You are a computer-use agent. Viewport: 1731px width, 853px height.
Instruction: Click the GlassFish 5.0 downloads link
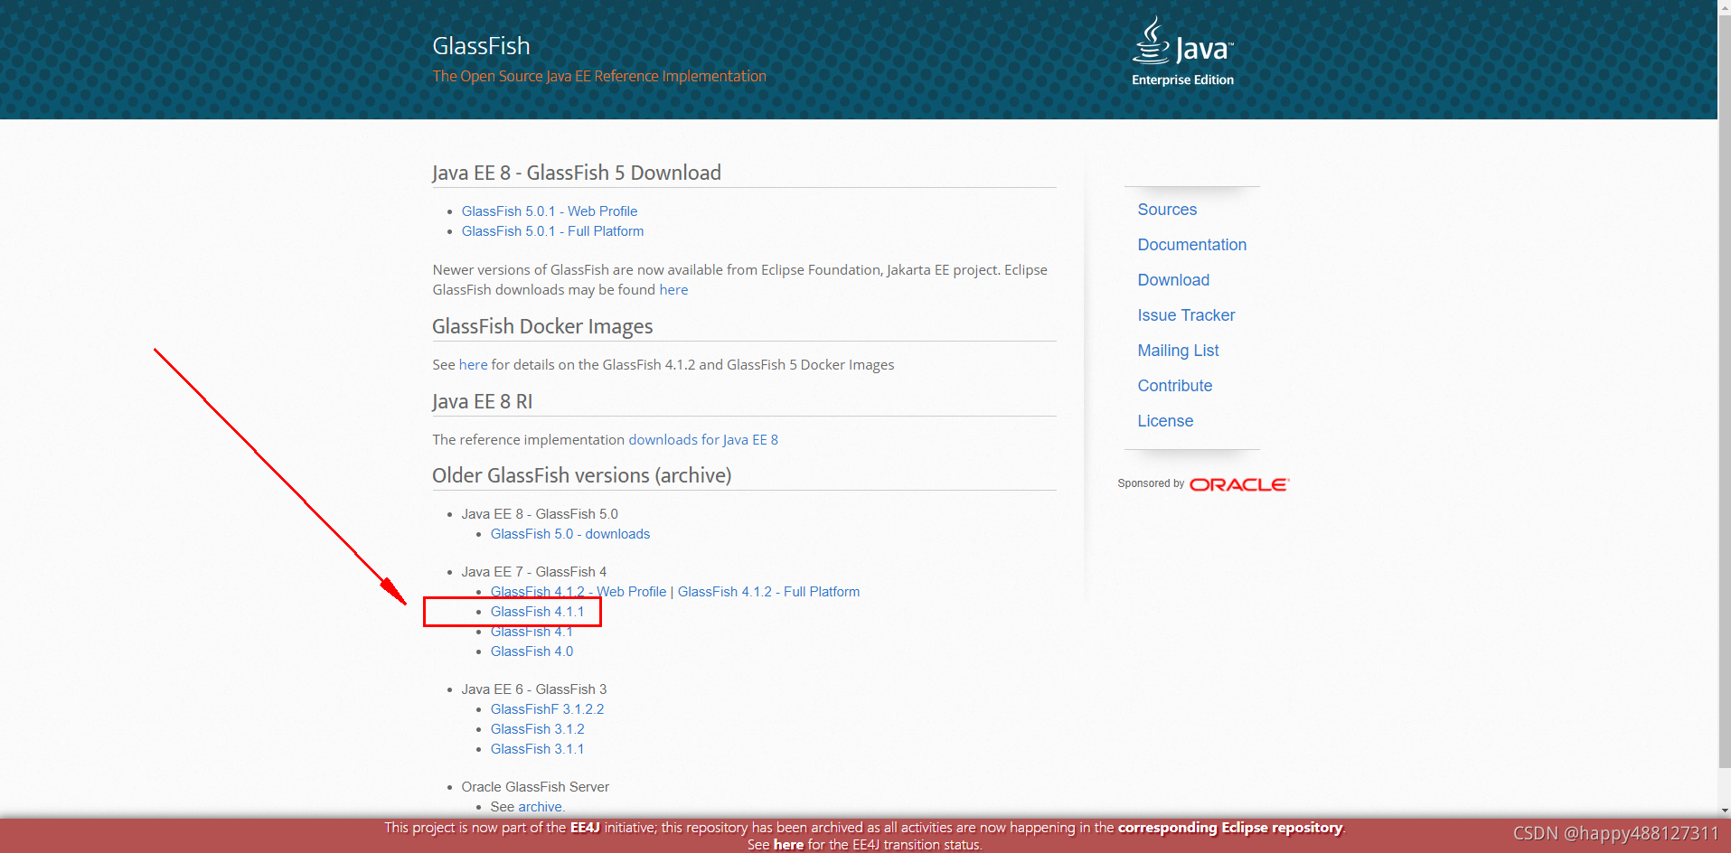569,533
